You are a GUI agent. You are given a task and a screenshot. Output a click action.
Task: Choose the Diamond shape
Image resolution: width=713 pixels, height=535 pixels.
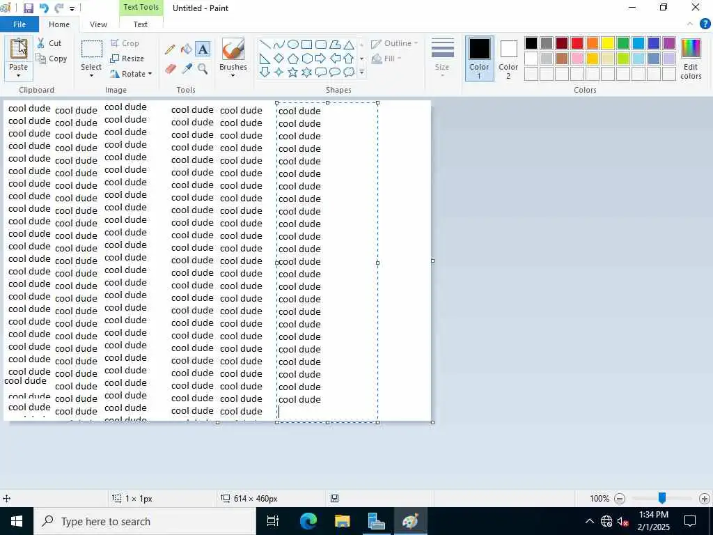279,59
